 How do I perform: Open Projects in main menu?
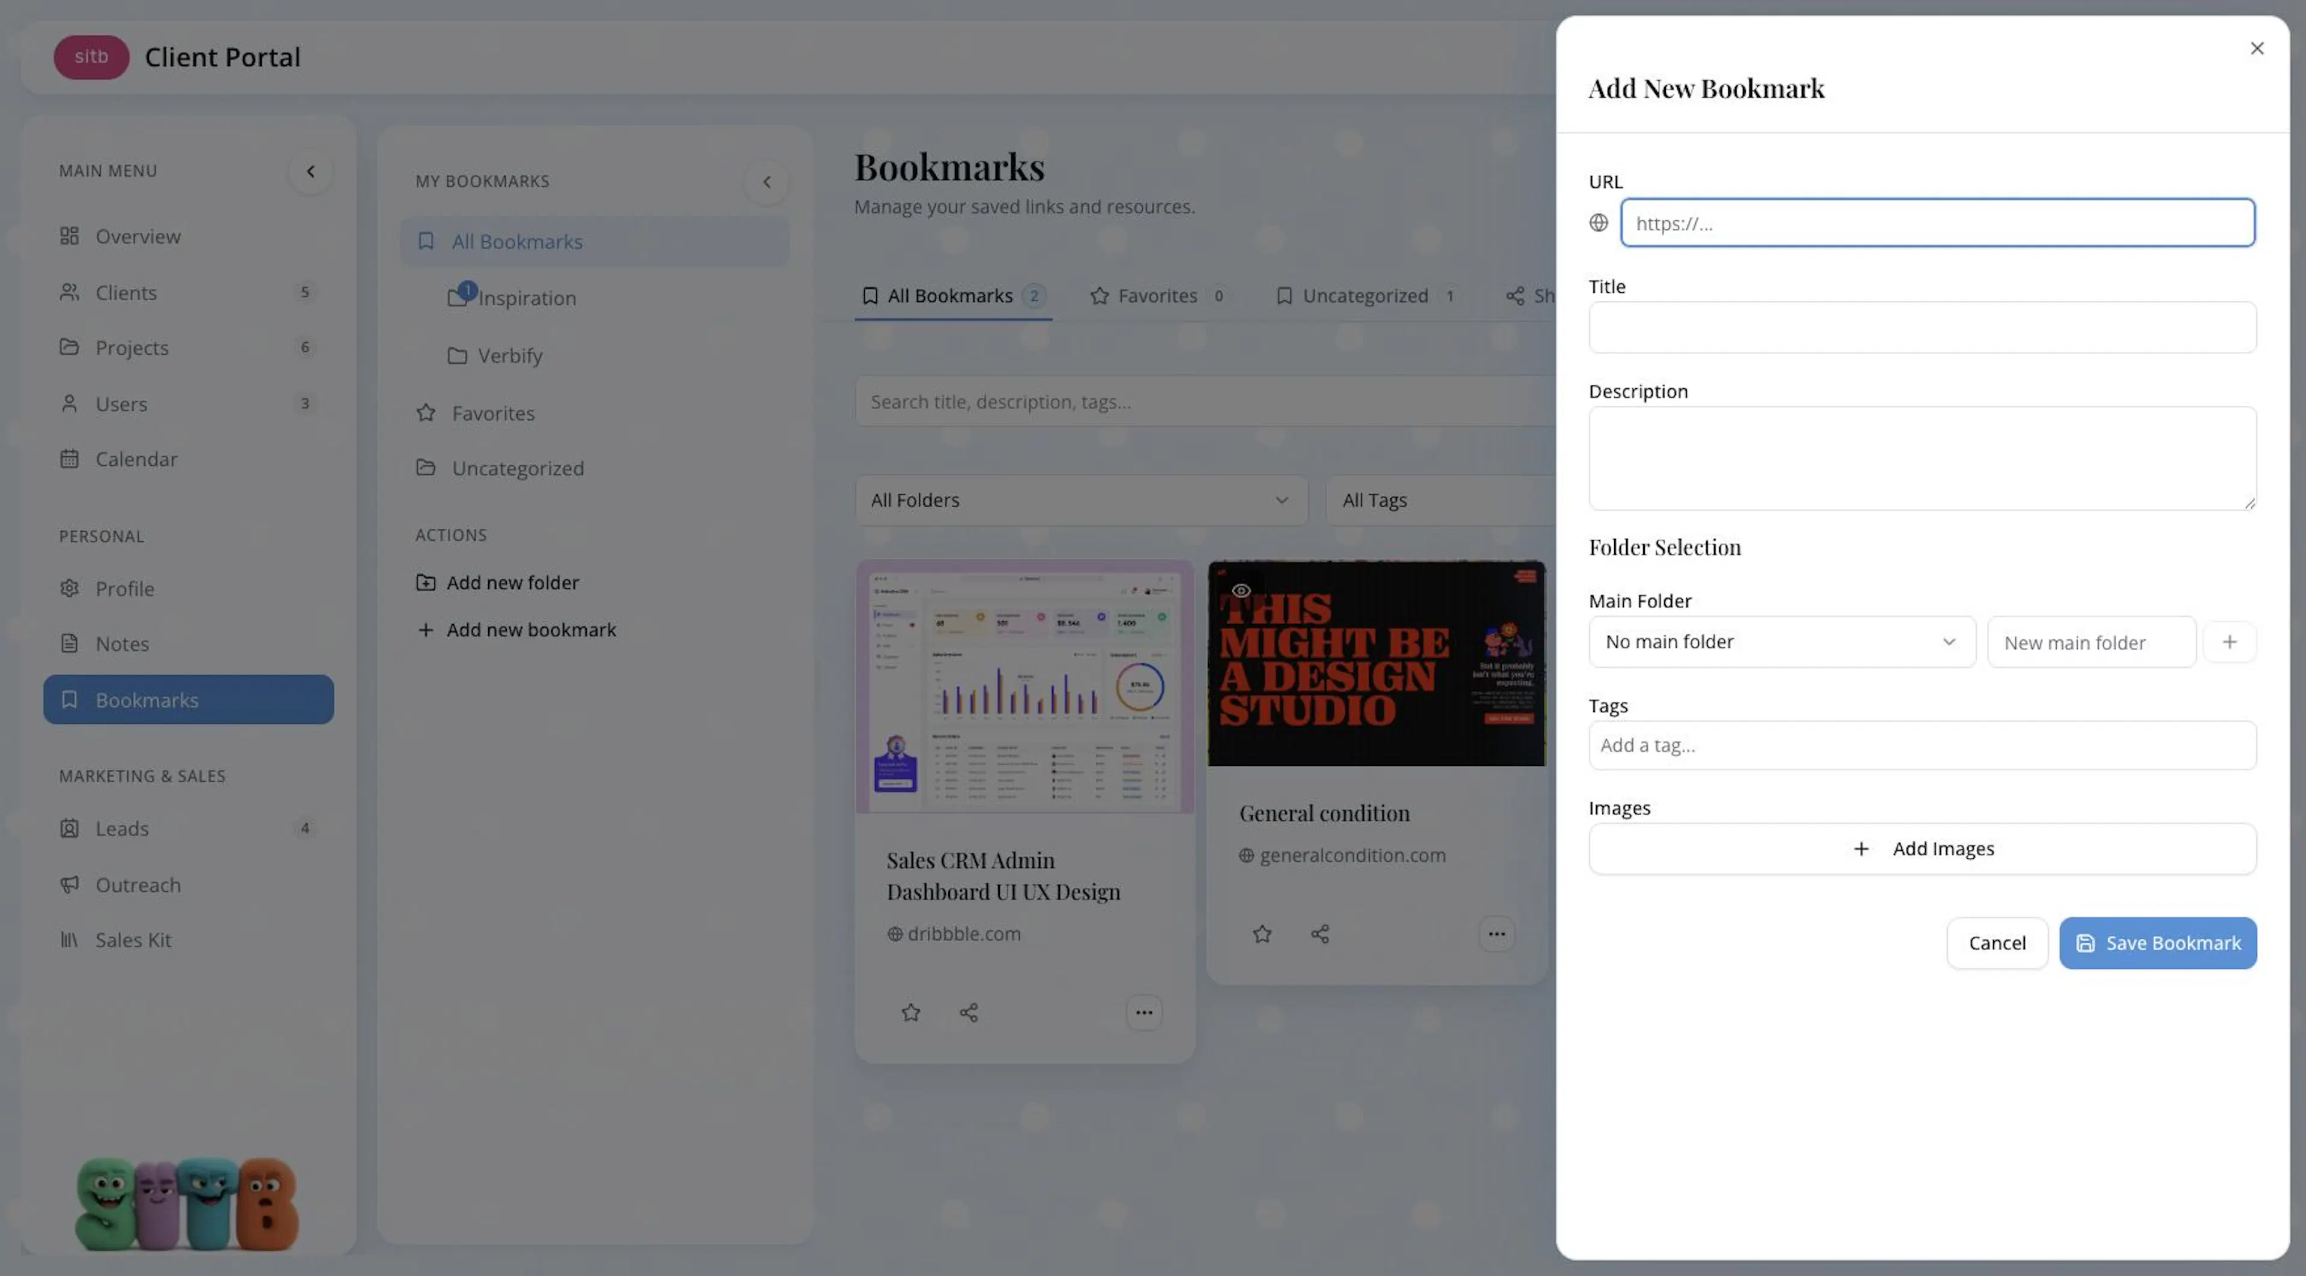(x=188, y=347)
